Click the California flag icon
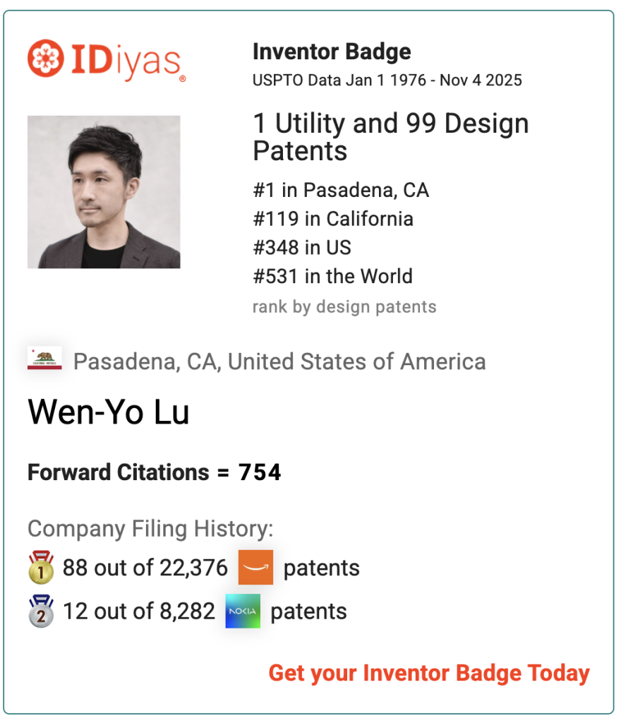The height and width of the screenshot is (723, 621). point(44,359)
